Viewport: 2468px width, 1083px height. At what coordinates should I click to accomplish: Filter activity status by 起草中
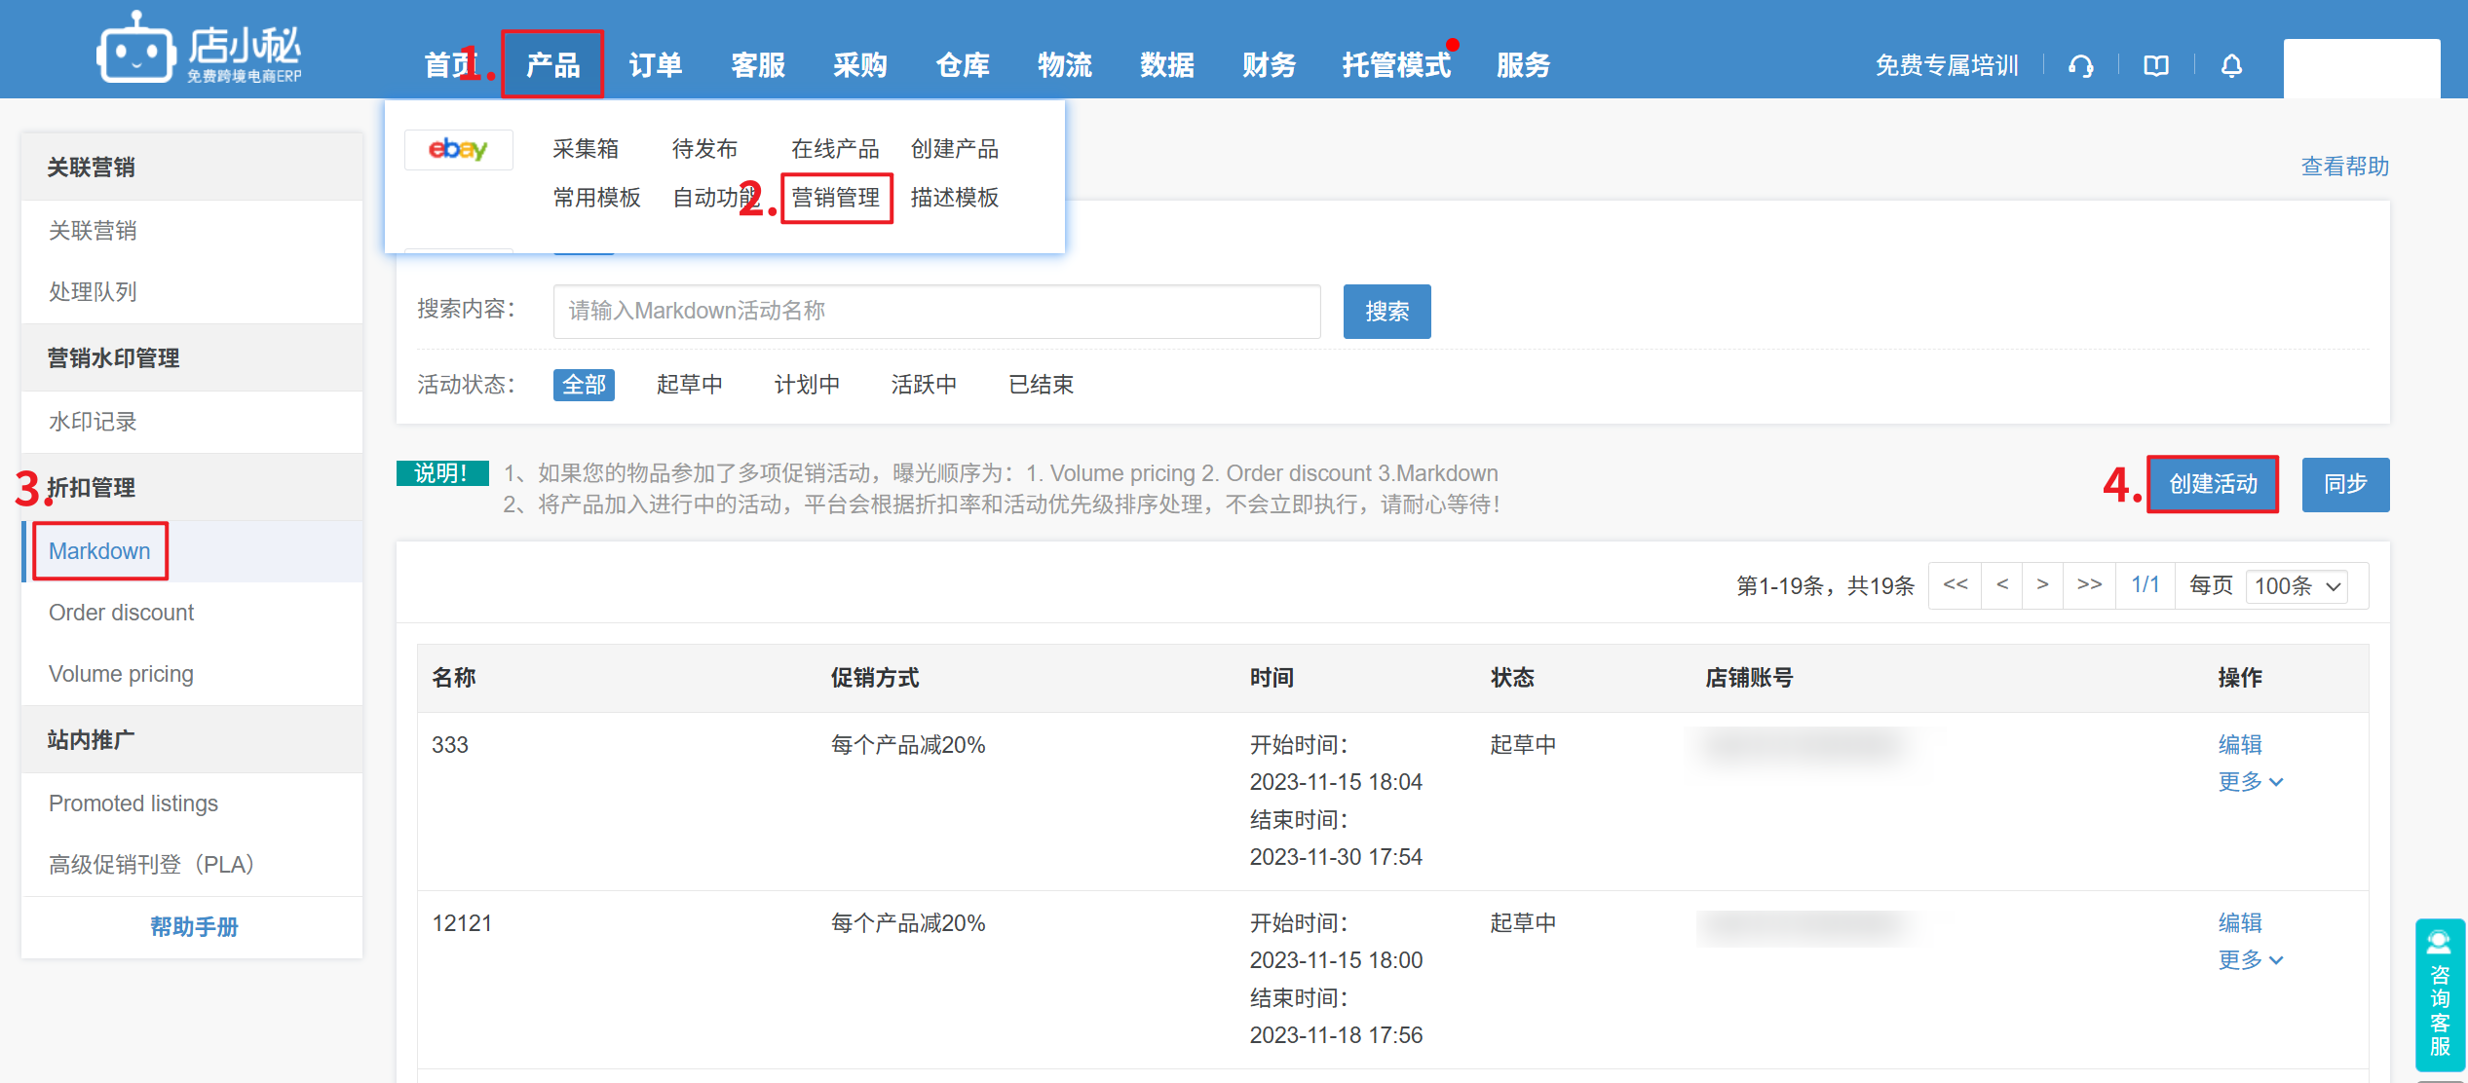coord(689,385)
